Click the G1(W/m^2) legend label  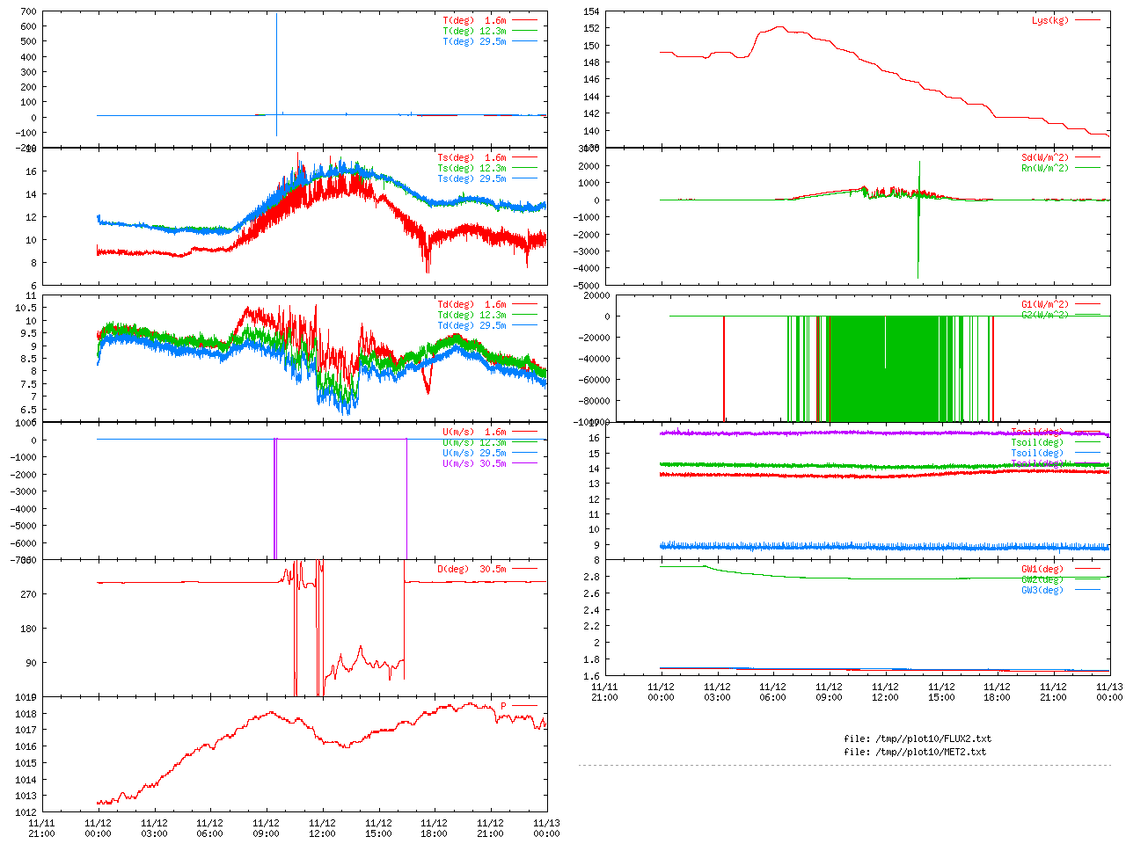pyautogui.click(x=1044, y=304)
